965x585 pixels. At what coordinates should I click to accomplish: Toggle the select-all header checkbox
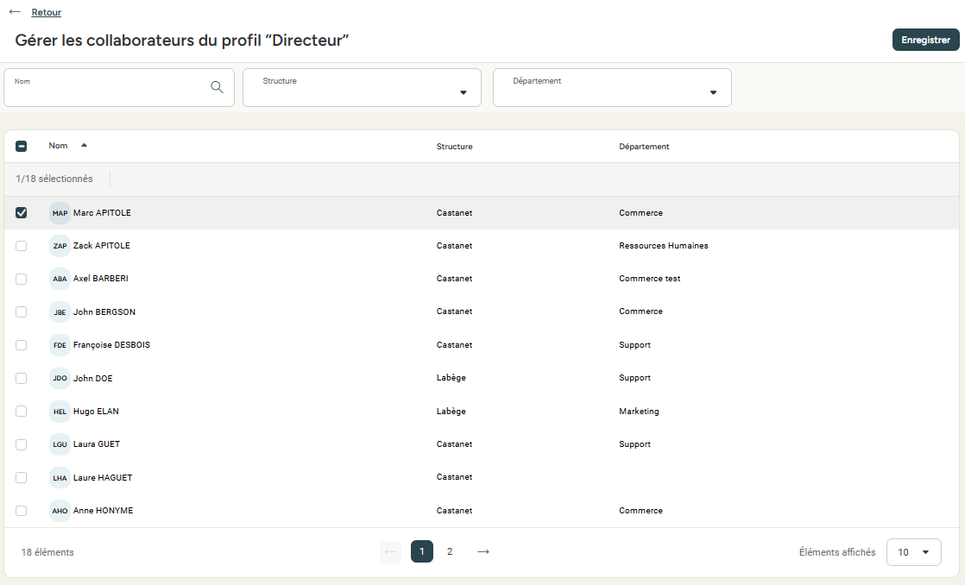click(22, 147)
